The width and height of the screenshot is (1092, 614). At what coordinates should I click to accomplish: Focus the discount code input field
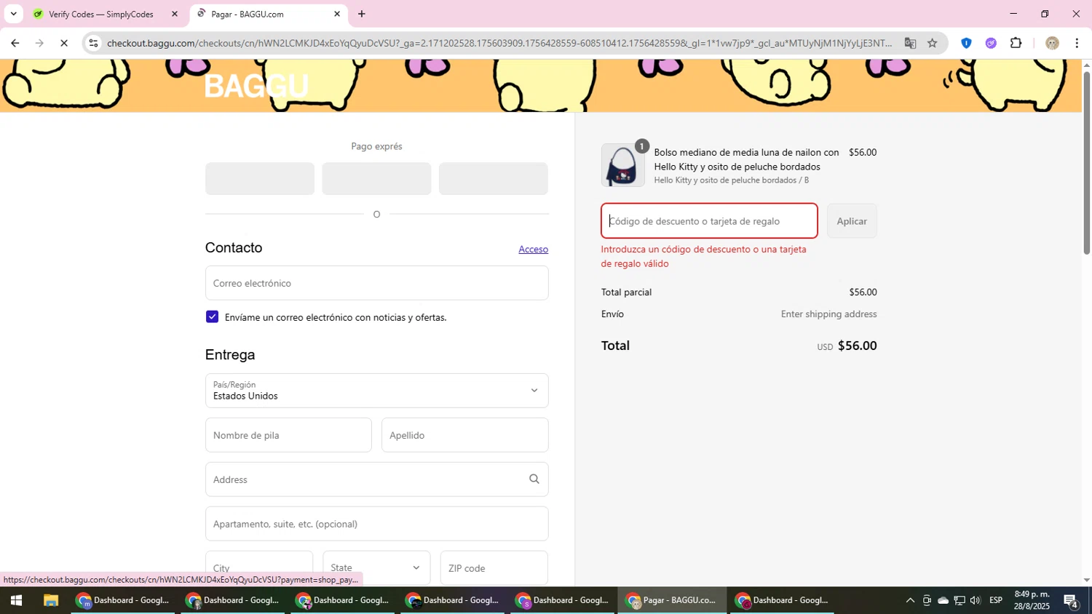(x=709, y=221)
